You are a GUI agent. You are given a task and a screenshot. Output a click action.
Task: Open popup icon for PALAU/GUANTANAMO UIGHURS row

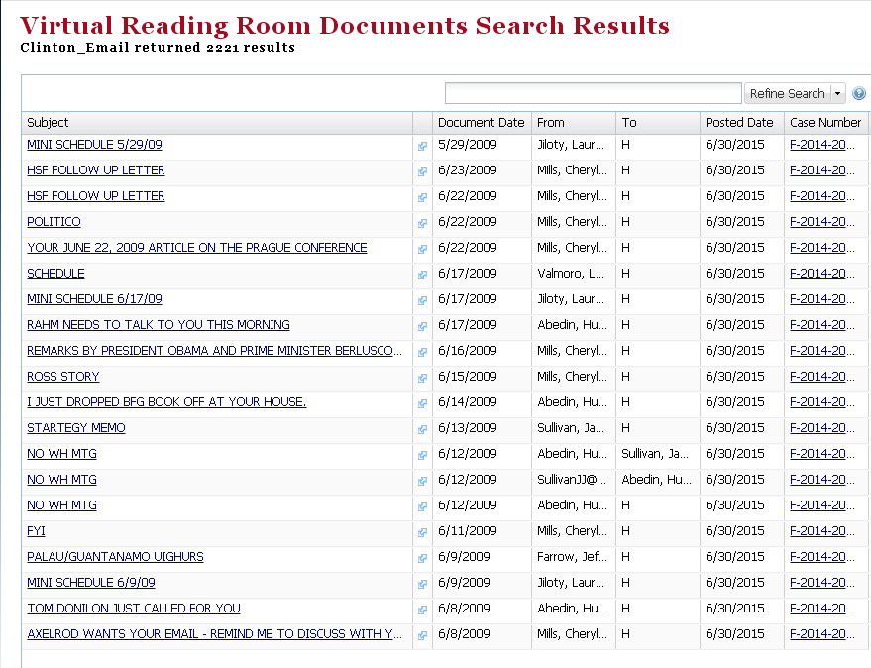422,558
